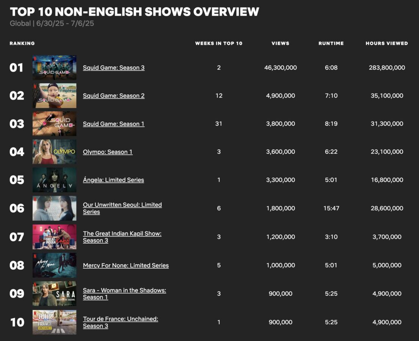Image resolution: width=419 pixels, height=341 pixels.
Task: Click the 04 rank number
Action: pyautogui.click(x=17, y=152)
